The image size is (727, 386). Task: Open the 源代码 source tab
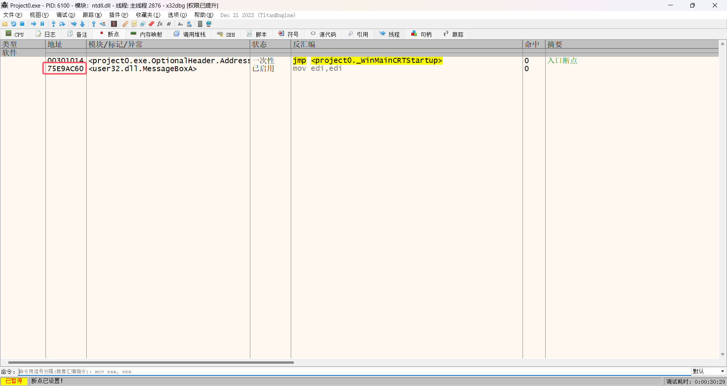pyautogui.click(x=324, y=34)
